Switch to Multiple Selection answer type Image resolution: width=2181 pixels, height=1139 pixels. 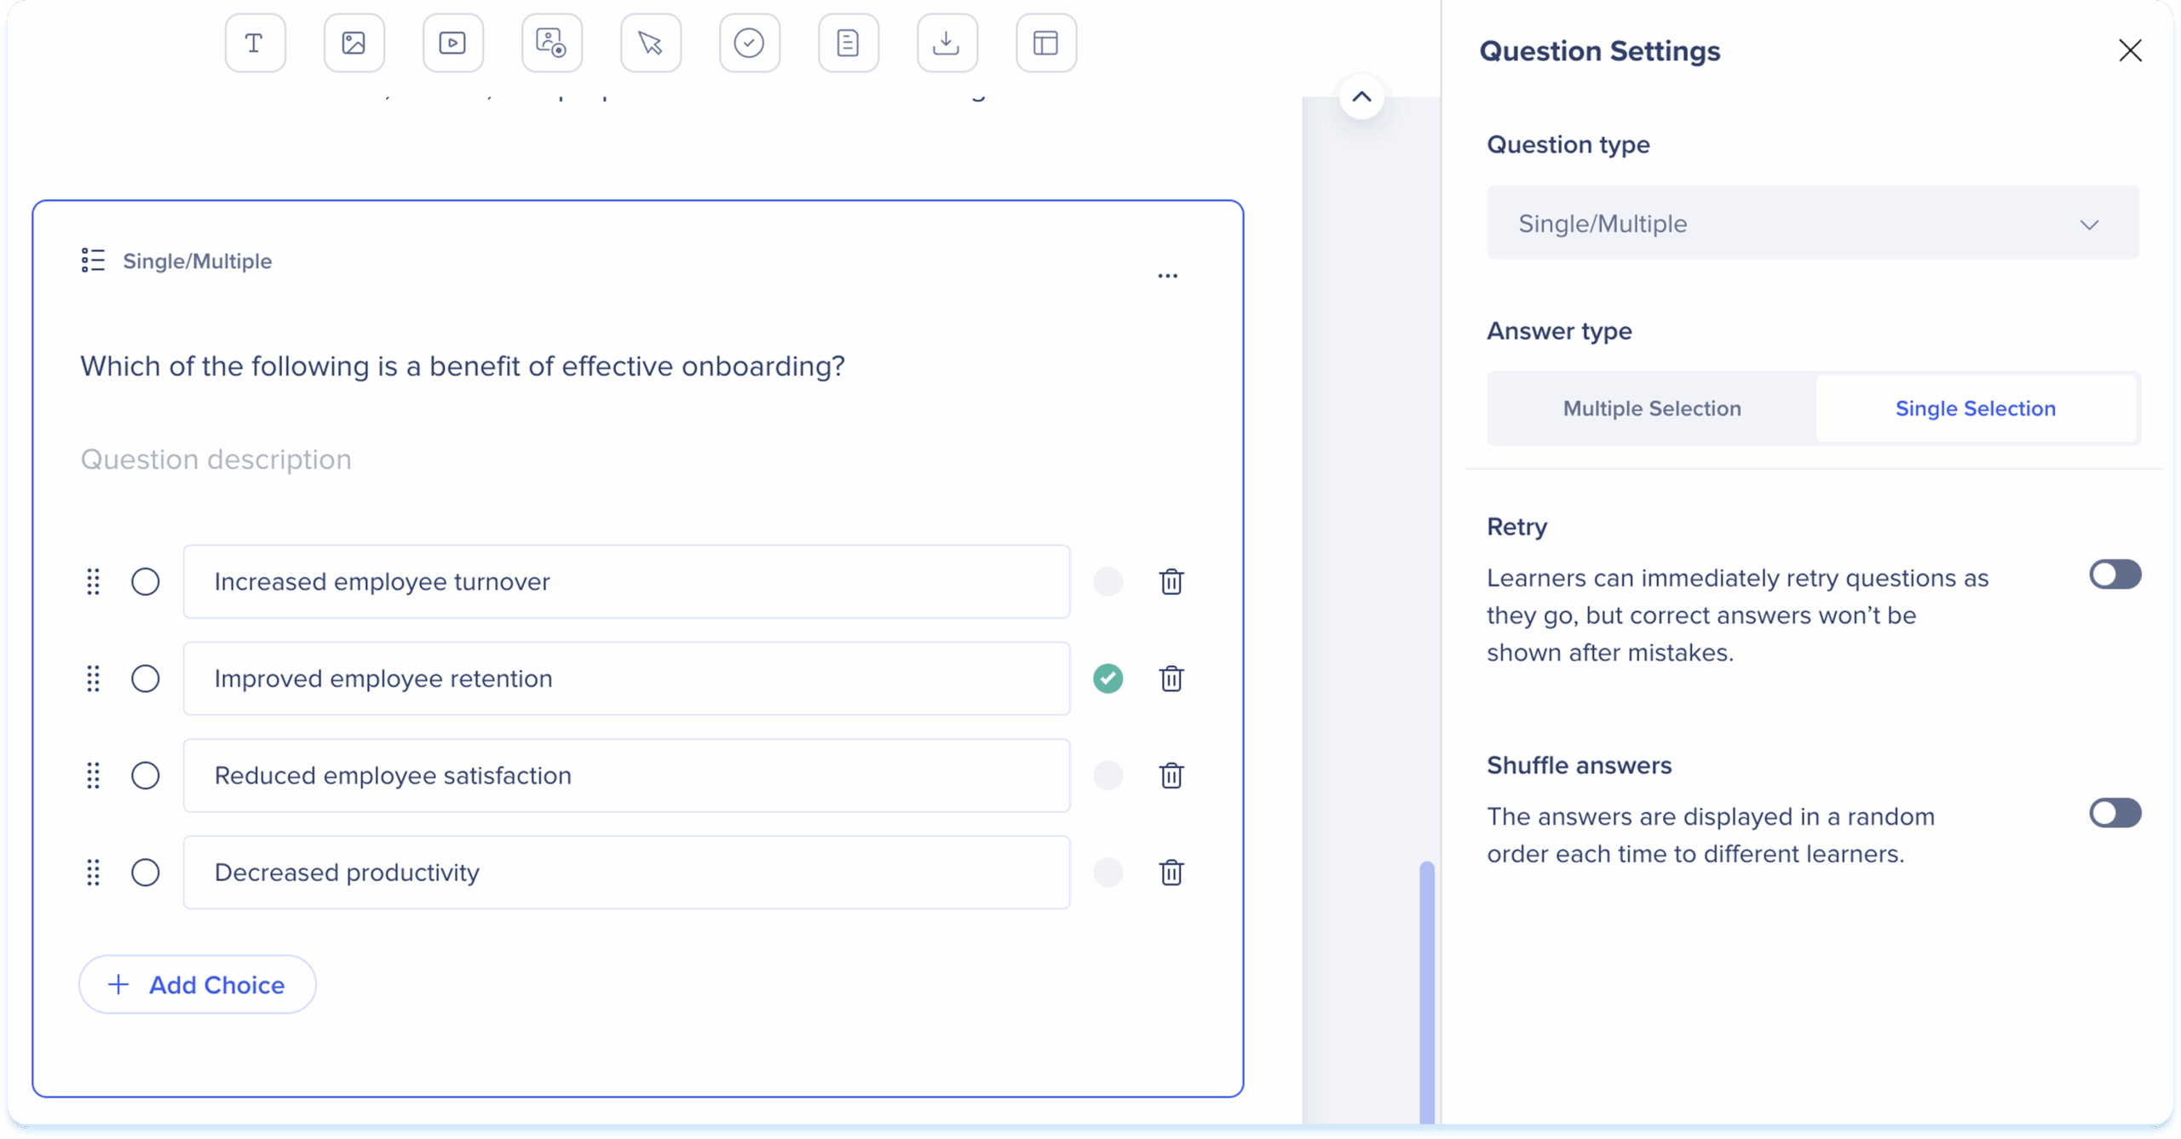(1651, 409)
